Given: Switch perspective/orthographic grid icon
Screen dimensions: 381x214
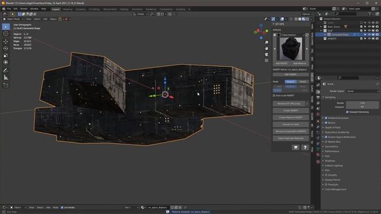Looking at the screenshot, I should [x=267, y=61].
